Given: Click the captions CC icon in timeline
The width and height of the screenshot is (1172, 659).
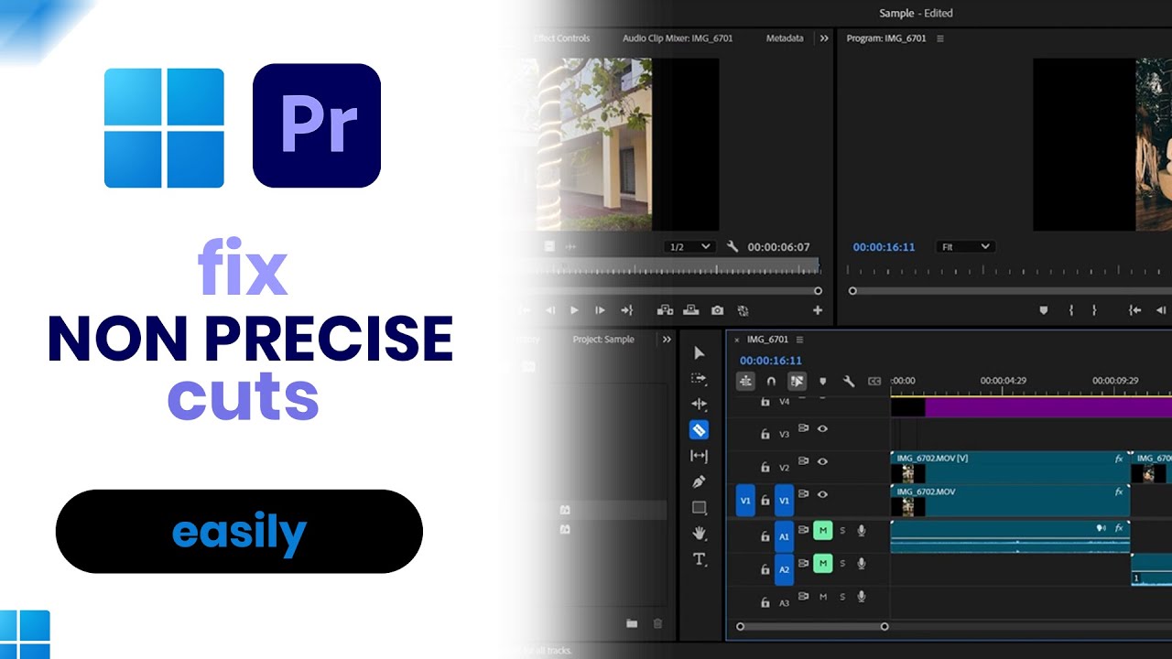Looking at the screenshot, I should pyautogui.click(x=874, y=381).
